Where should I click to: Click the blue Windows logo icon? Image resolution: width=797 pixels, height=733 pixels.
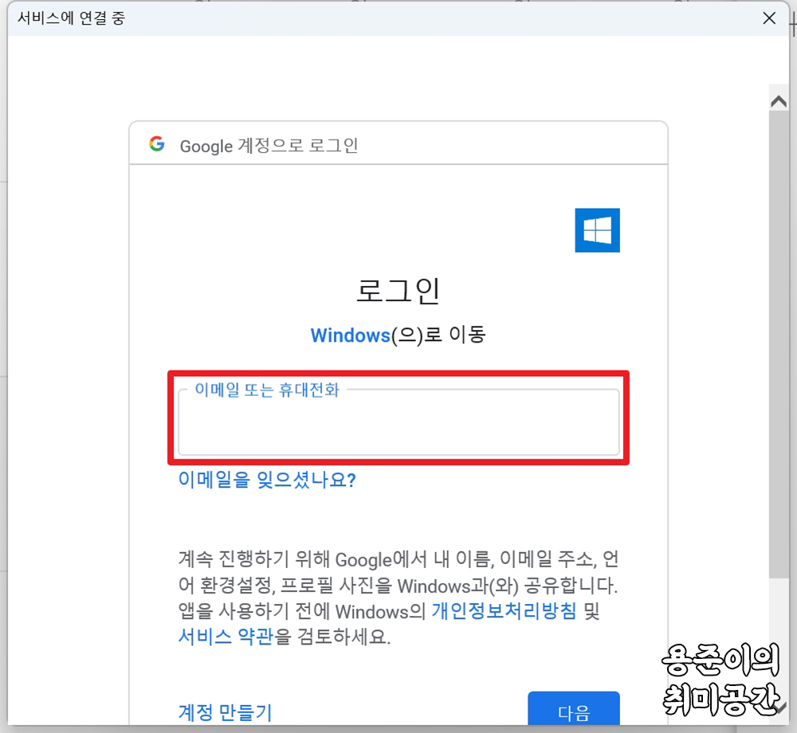tap(597, 230)
